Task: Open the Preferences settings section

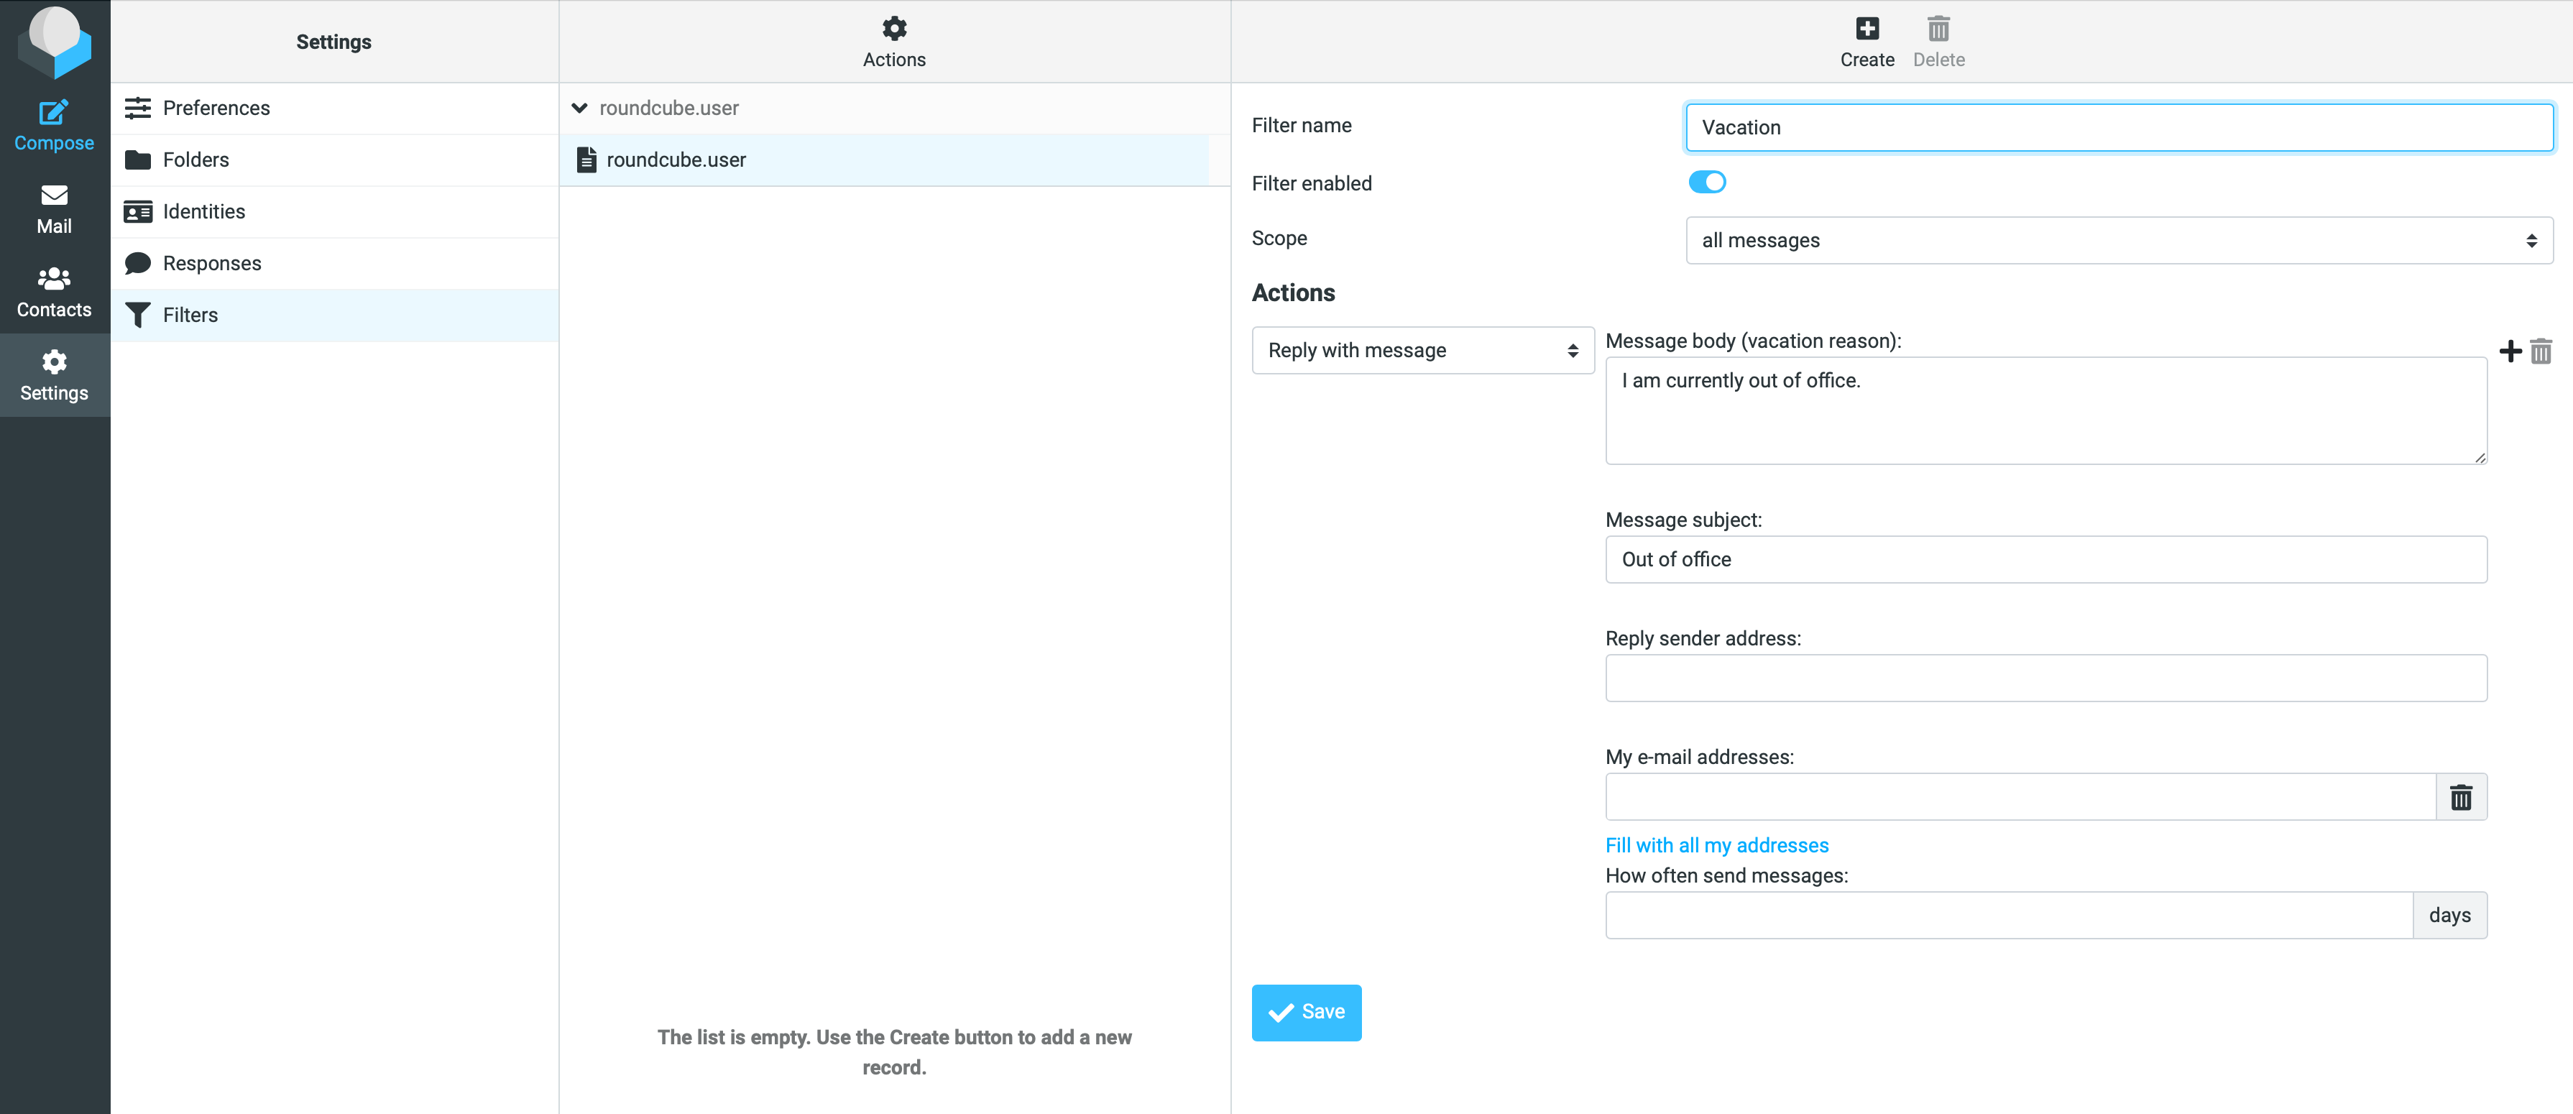Action: point(216,108)
